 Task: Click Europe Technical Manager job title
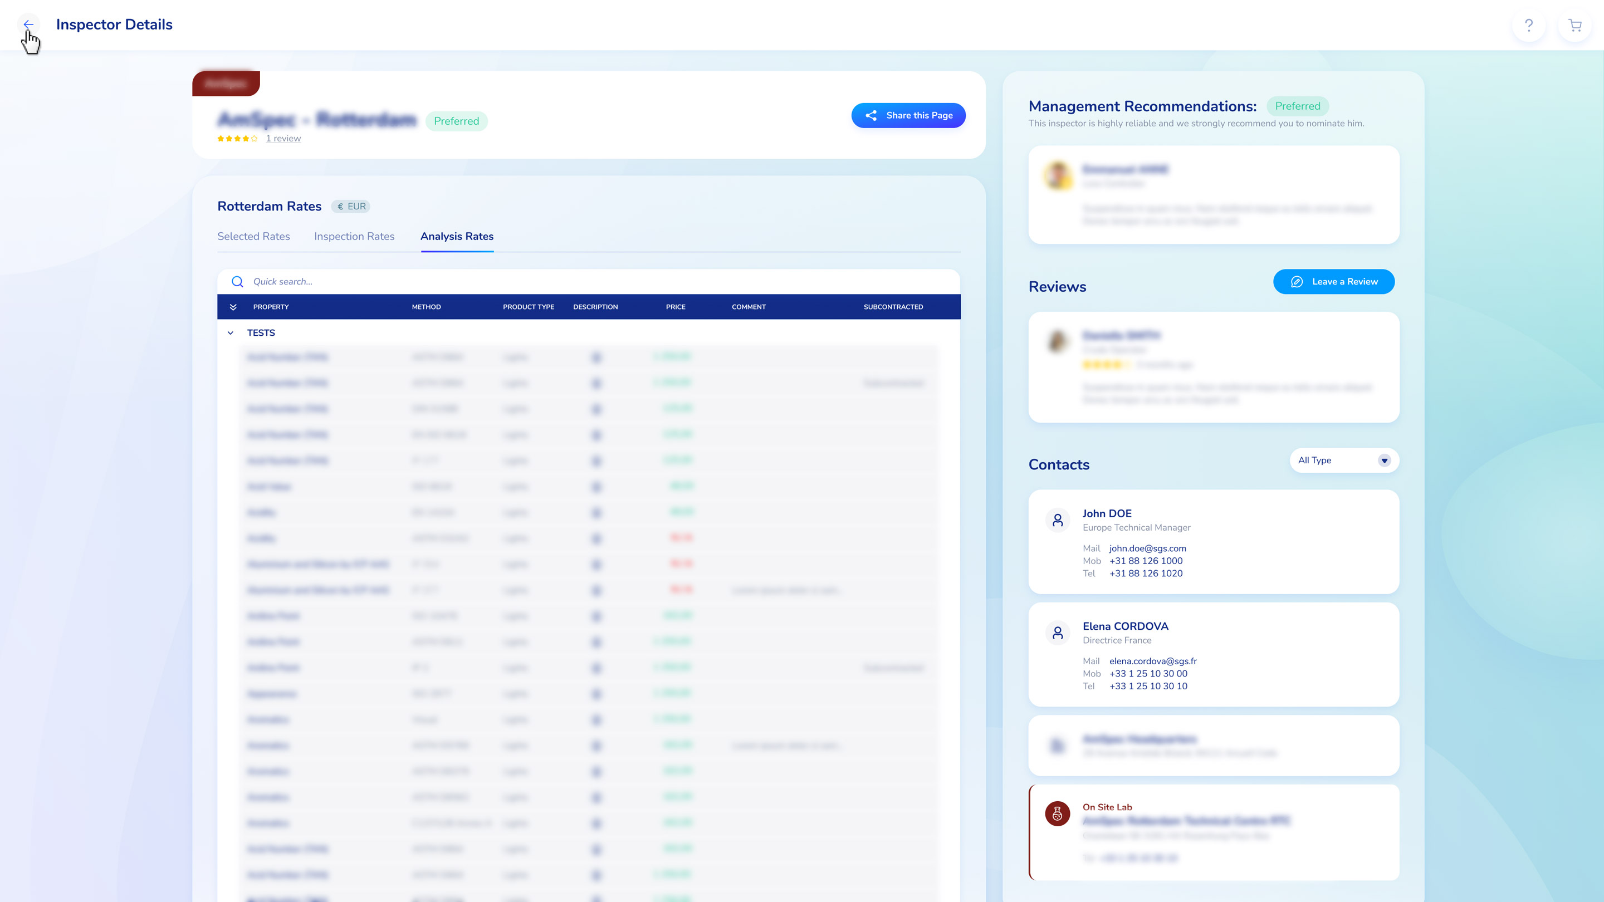1136,527
